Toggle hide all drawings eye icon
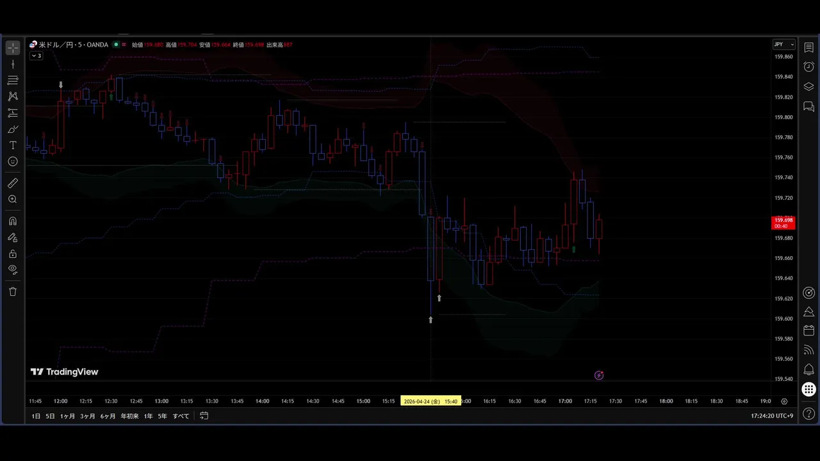Viewport: 820px width, 461px height. pos(13,270)
